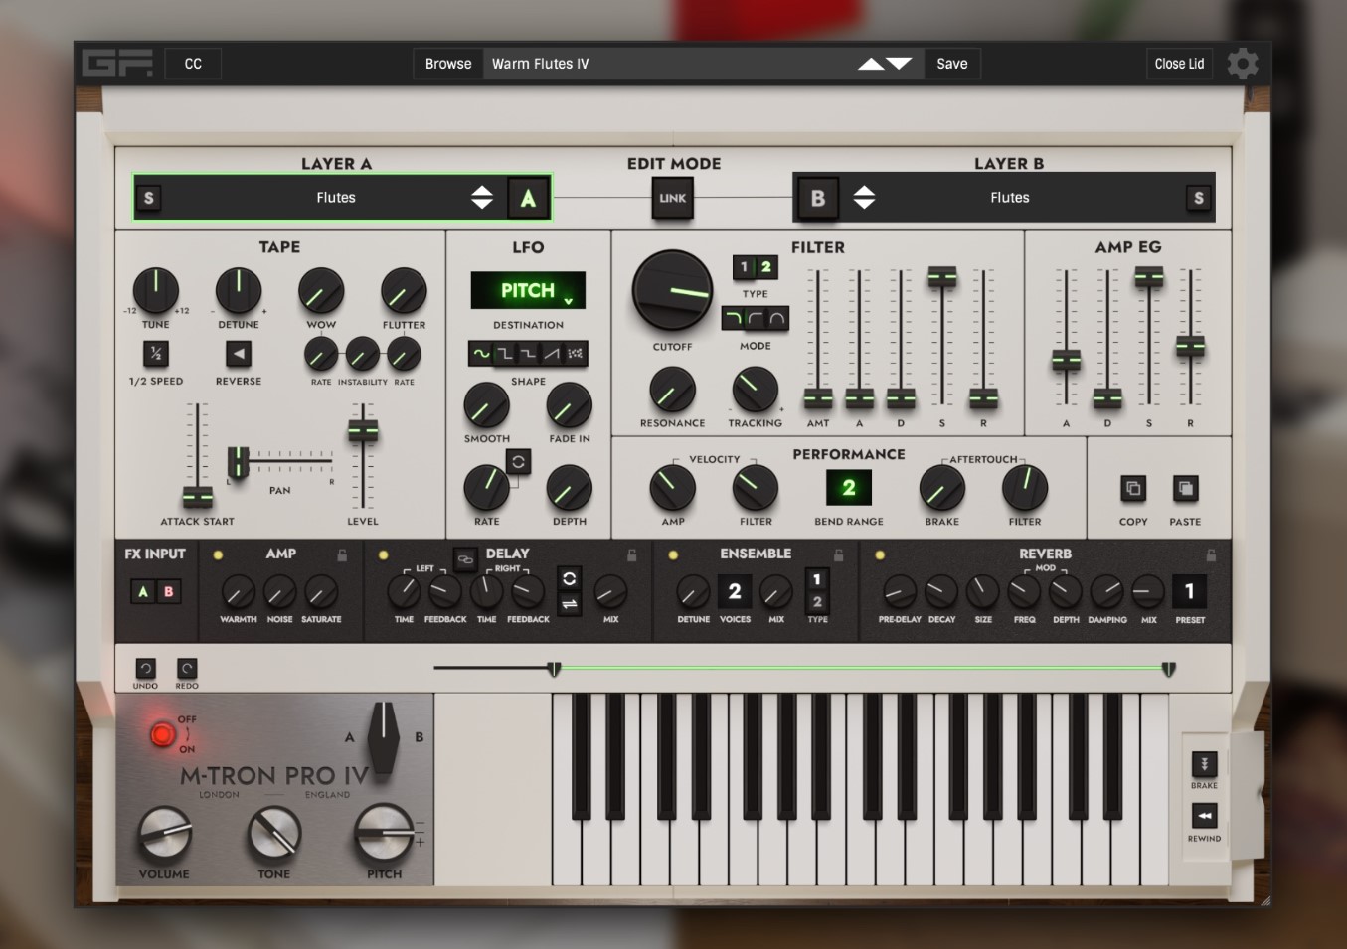Click the Copy layer icon
The image size is (1347, 949).
[x=1133, y=489]
